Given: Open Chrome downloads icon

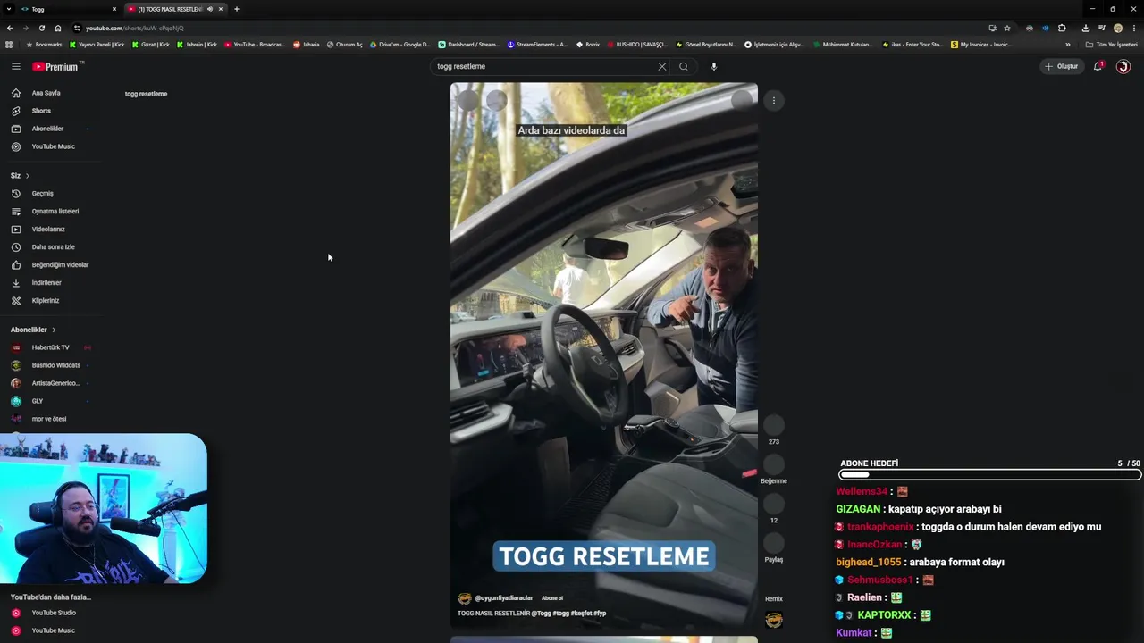Looking at the screenshot, I should [x=1085, y=28].
